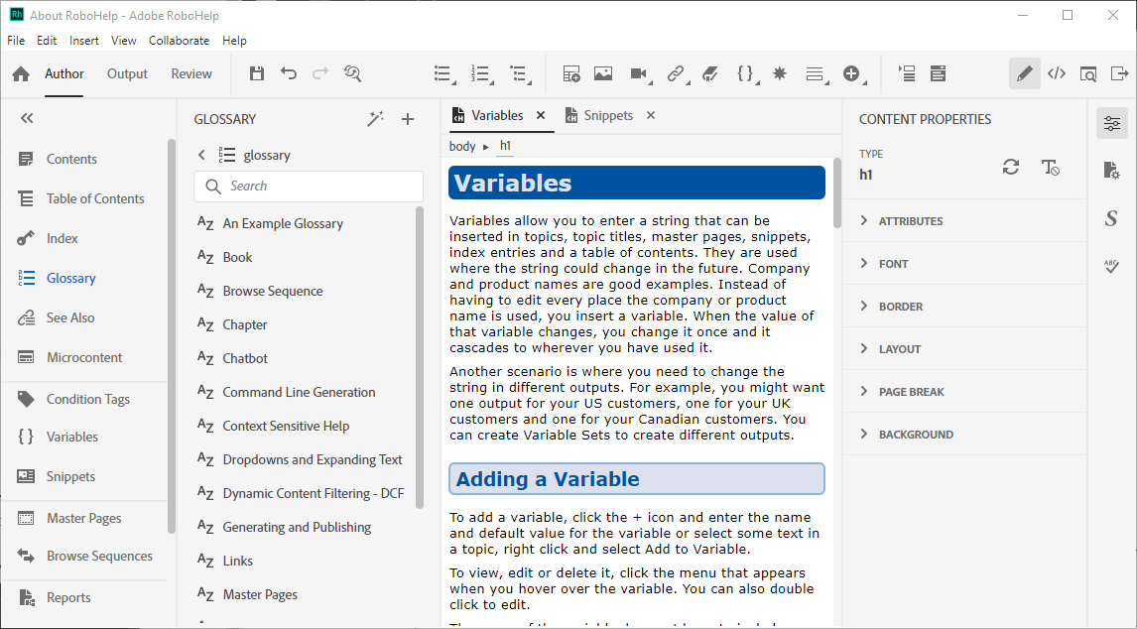Click the highlighter/condition tag toolbar icon
This screenshot has width=1137, height=629.
tap(710, 73)
